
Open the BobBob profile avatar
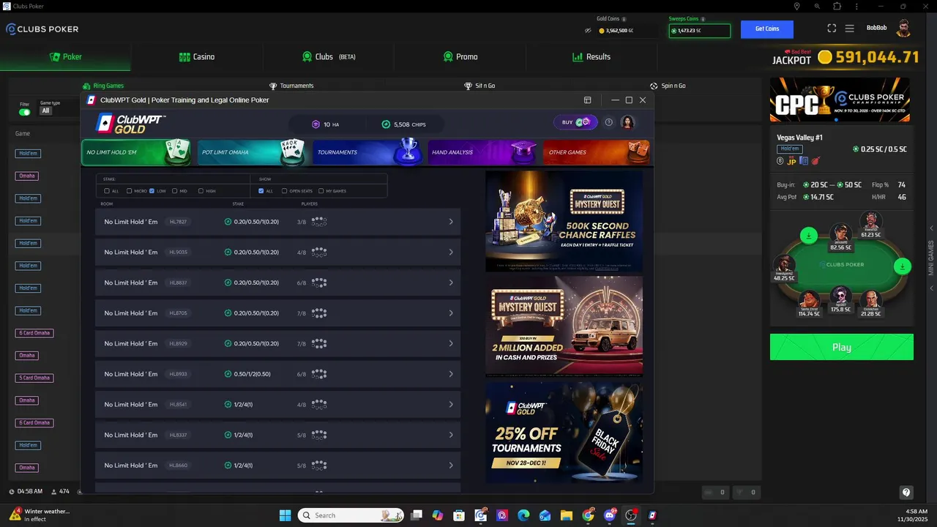point(903,29)
